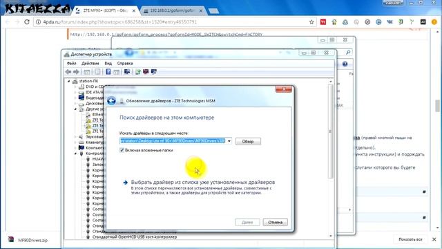This screenshot has width=442, height=249.
Task: Click the Device Manager vertical scrollbar
Action: 330,131
